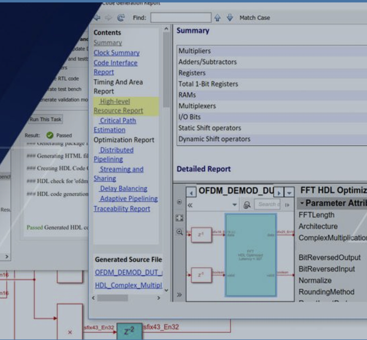Navigate forward using arrow beside OFDM_DEMOD_DU title
The height and width of the screenshot is (340, 367).
click(279, 193)
